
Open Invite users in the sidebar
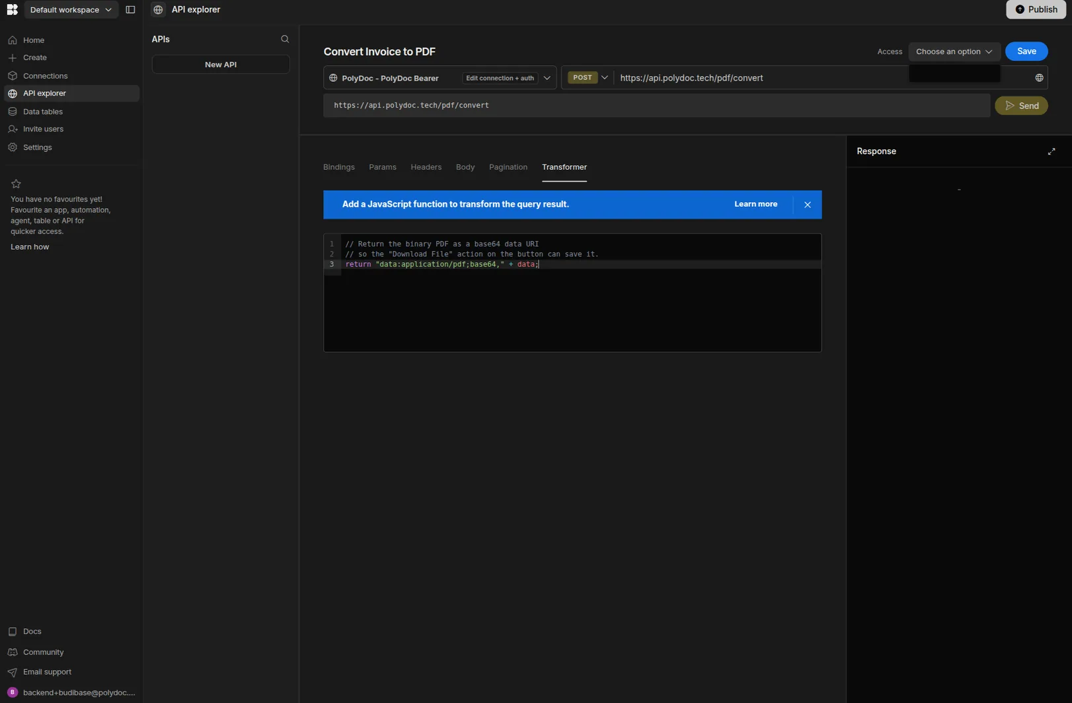71,129
